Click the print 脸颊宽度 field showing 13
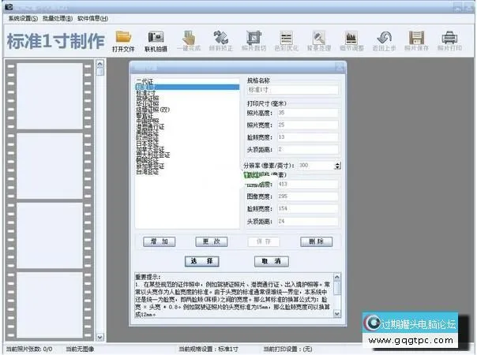This screenshot has height=355, width=477. (307, 137)
